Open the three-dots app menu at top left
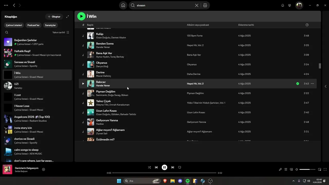 click(6, 5)
